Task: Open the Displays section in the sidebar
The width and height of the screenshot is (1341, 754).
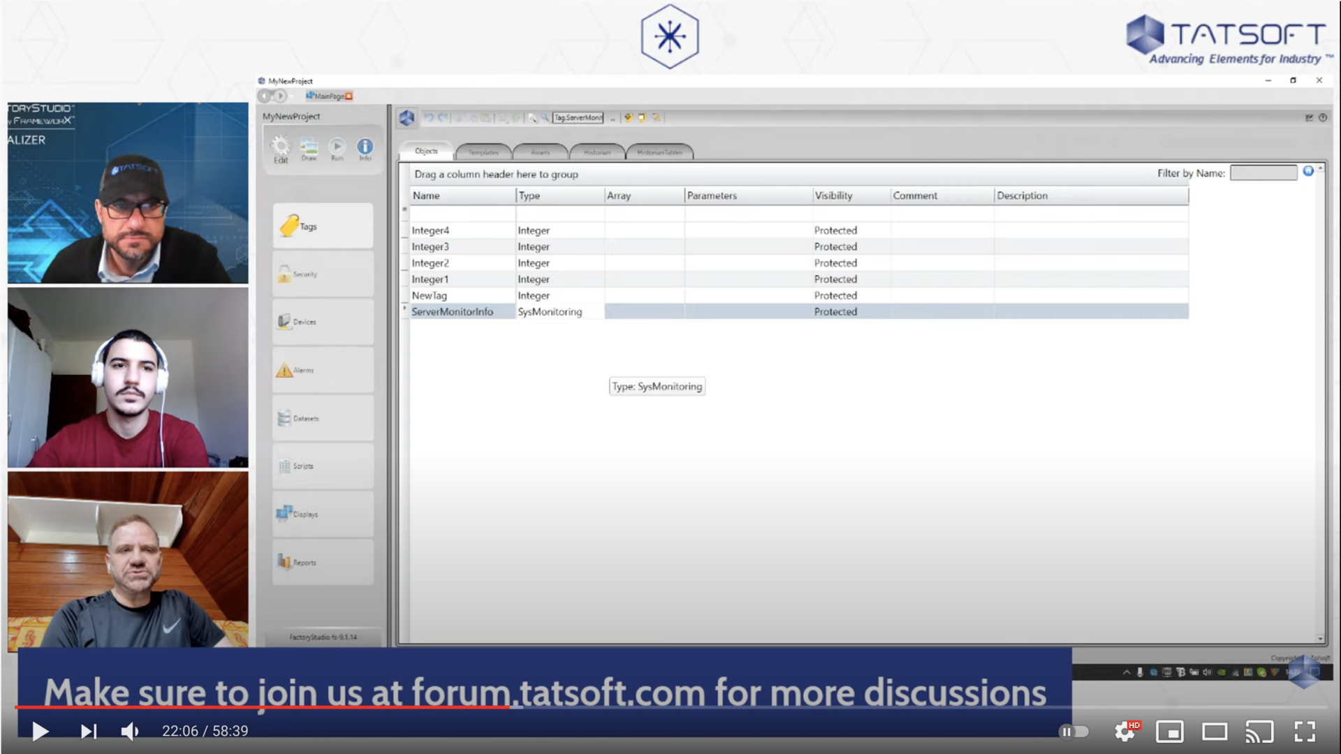Action: (323, 514)
